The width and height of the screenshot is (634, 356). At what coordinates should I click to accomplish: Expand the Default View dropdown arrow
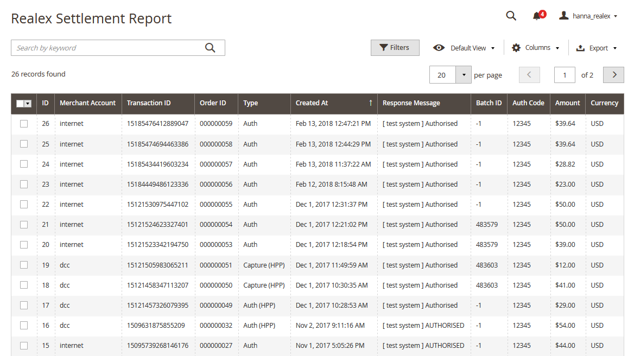coord(493,48)
